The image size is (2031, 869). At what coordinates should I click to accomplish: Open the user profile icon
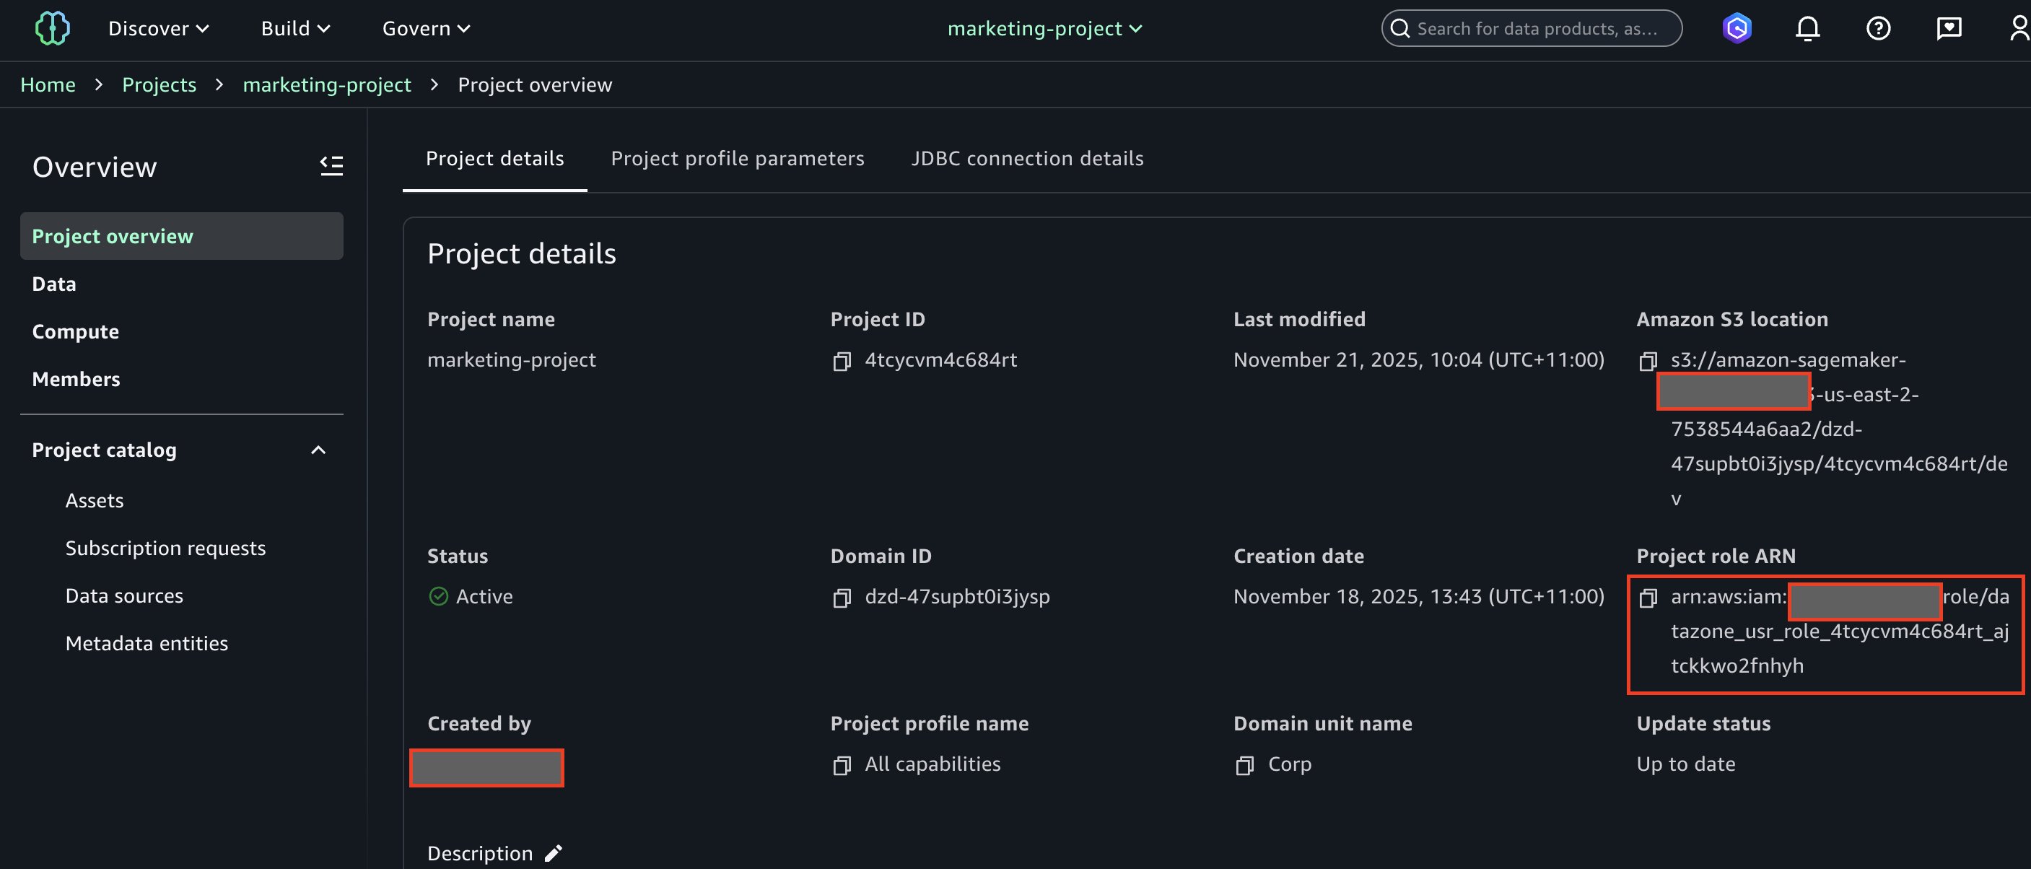2019,27
